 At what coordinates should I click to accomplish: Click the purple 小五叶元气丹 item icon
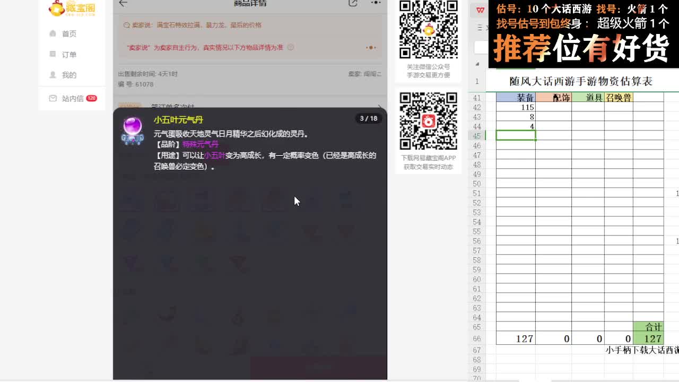(132, 131)
